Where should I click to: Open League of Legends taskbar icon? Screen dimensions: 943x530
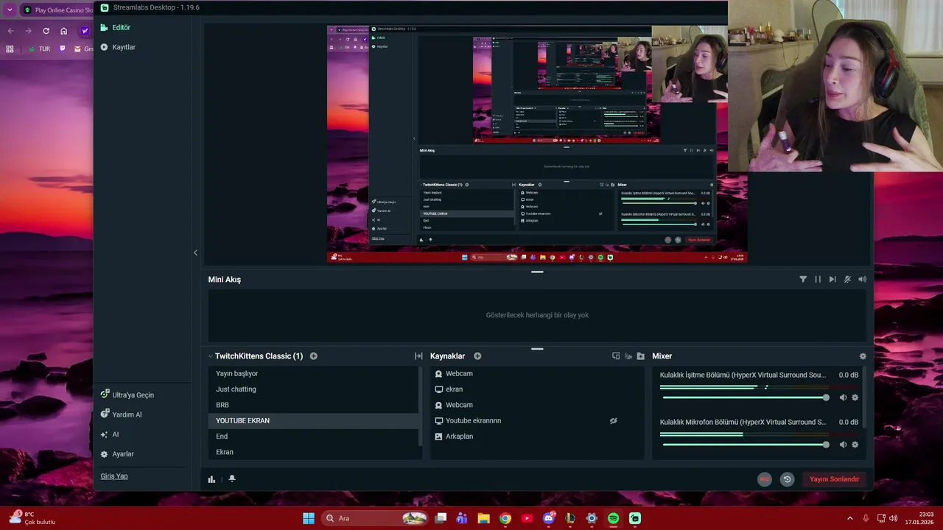click(x=569, y=518)
